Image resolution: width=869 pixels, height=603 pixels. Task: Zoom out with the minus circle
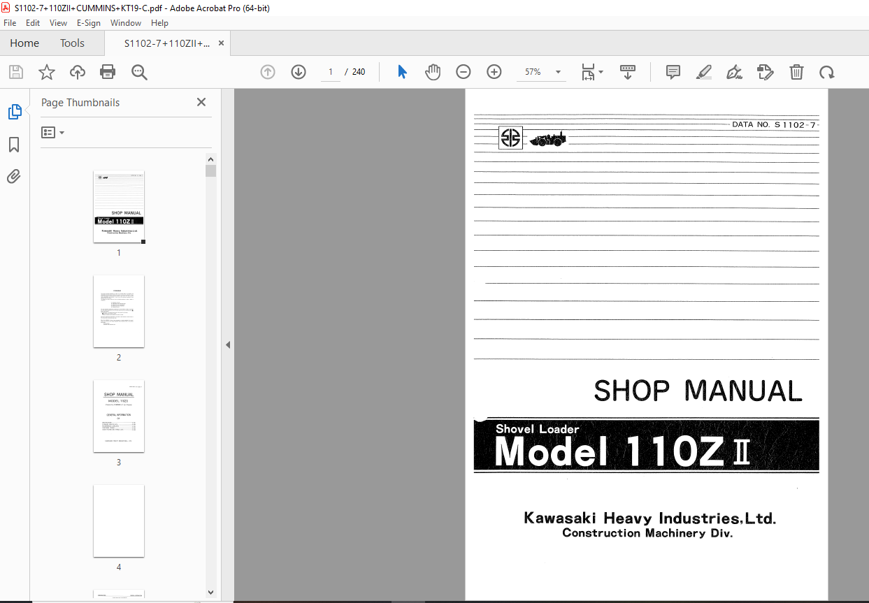[464, 72]
